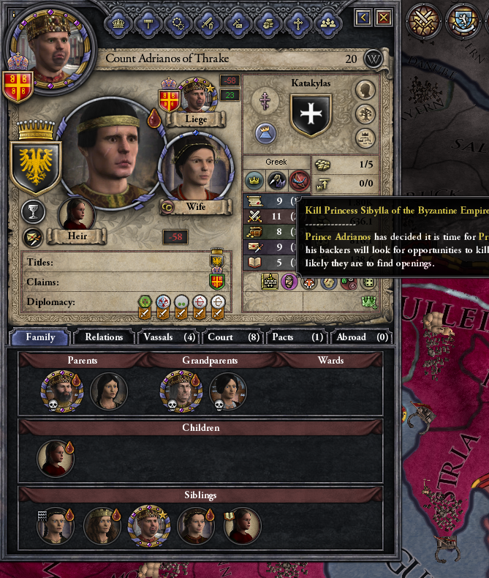Open the Factions view fist icon
This screenshot has width=489, height=578.
(268, 23)
